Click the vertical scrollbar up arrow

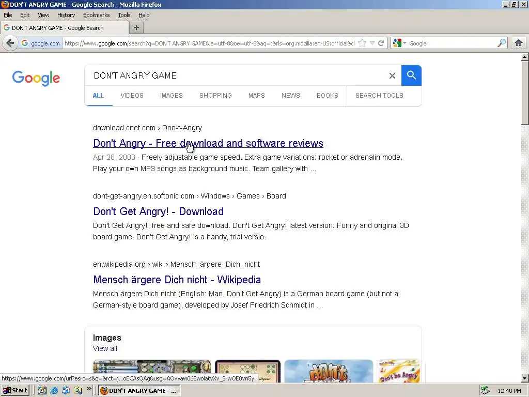[525, 57]
